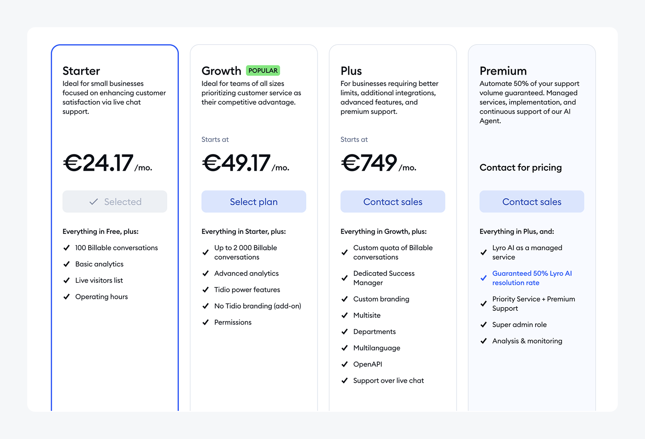This screenshot has width=645, height=439.
Task: Click the green POPULAR badge next to Growth
Action: (263, 71)
